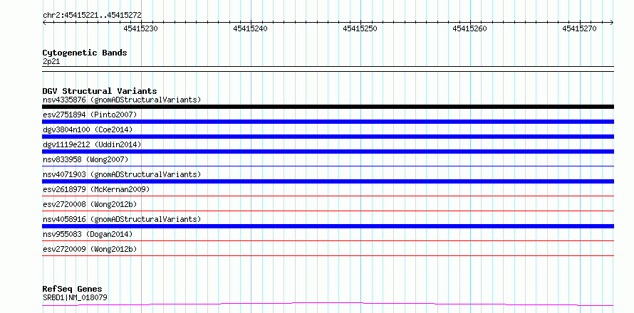634x313 pixels.
Task: Click the chr2:45415221..45415272 region label
Action: [x=92, y=16]
